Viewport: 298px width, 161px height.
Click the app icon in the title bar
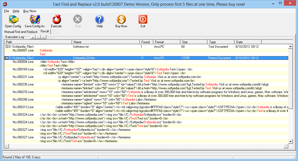5,4
